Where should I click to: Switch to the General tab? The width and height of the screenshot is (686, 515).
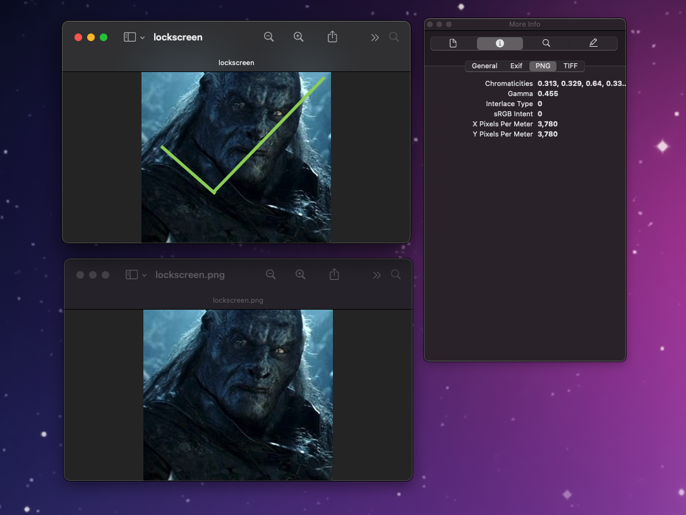pos(484,66)
